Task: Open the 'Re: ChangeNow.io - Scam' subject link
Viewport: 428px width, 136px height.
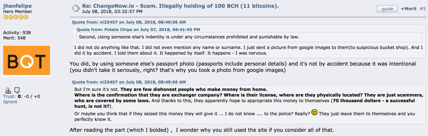Action: pos(180,6)
